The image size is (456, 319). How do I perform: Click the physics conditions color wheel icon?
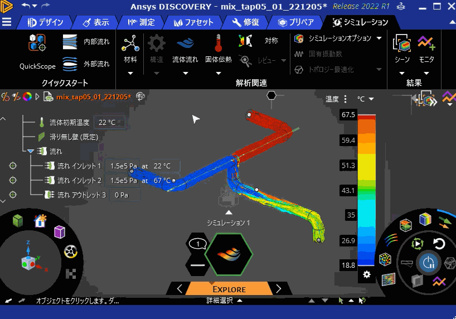(x=27, y=96)
